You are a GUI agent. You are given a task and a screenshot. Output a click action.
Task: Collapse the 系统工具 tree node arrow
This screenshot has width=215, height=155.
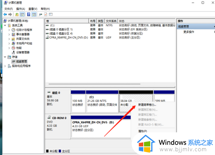pos(5,25)
